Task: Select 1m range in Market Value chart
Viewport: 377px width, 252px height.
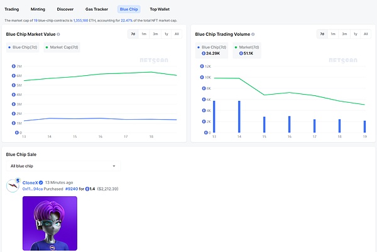Action: [144, 34]
